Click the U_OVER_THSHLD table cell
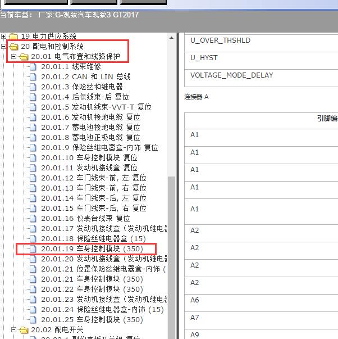The width and height of the screenshot is (338, 339). coord(261,43)
